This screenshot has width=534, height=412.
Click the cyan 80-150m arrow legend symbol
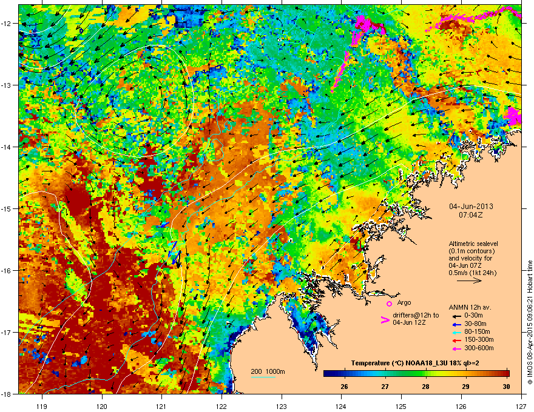pos(456,332)
